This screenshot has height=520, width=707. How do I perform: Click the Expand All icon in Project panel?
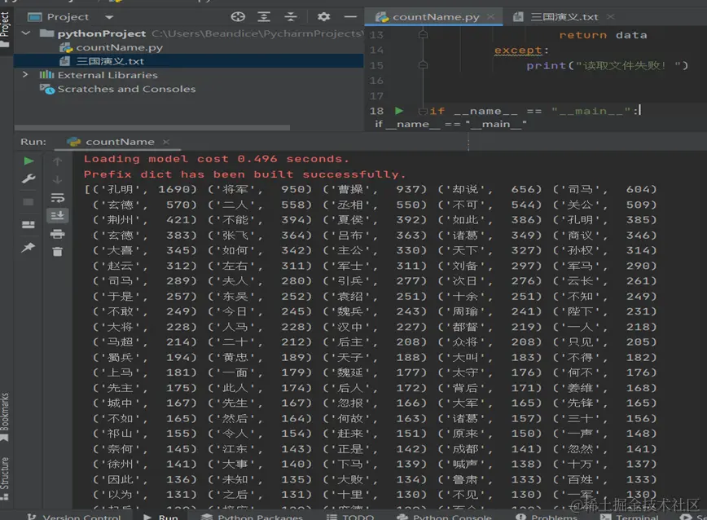[264, 16]
